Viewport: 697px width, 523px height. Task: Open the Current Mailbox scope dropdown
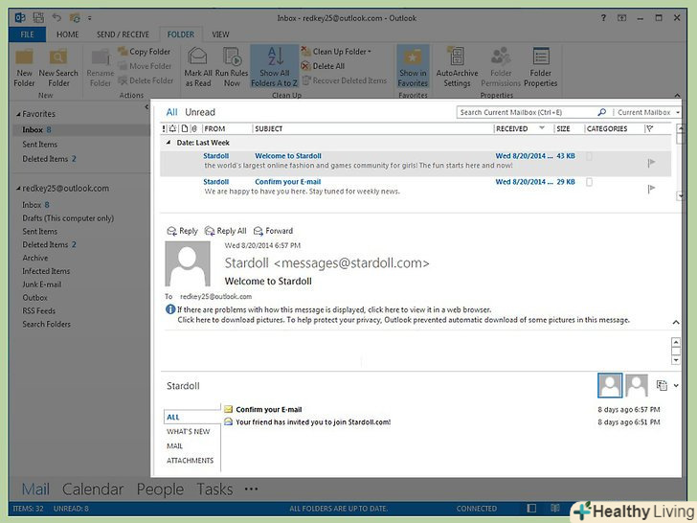point(648,112)
